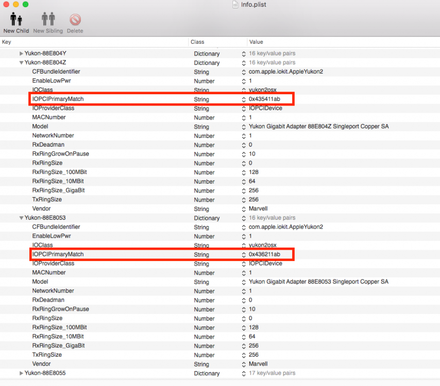Click '17 key/value pairs' value

click(x=272, y=373)
